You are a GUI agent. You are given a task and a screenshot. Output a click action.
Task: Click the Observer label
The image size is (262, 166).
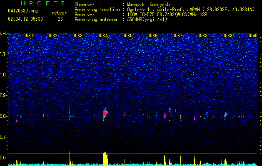pyautogui.click(x=85, y=5)
